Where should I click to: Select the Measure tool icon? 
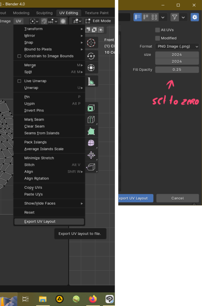(x=91, y=81)
